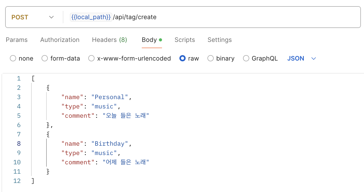
Task: Click line number 8 in the editor
Action: 18,144
